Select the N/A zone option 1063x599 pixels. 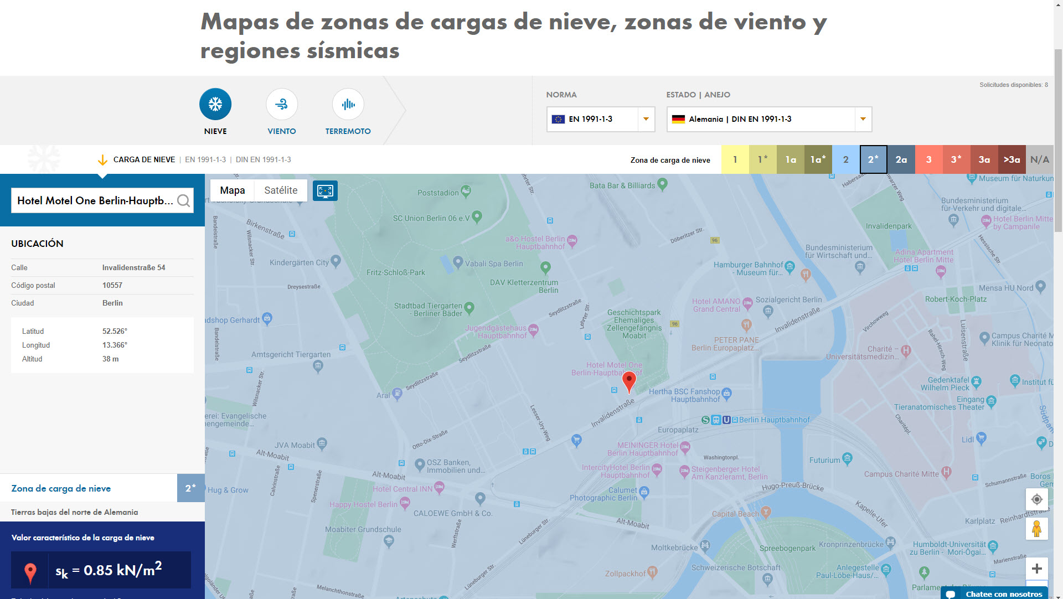point(1040,159)
